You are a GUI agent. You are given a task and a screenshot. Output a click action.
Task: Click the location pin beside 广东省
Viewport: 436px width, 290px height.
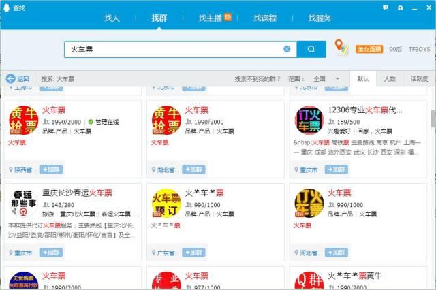click(x=153, y=253)
